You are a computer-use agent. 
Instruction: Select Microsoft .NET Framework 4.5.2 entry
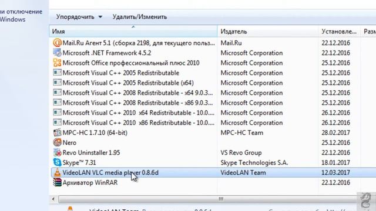pos(107,53)
